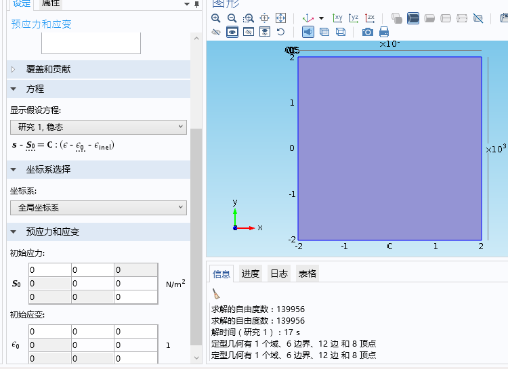Switch to the 设定 tab
Screen dimensions: 508x369
[x=22, y=4]
